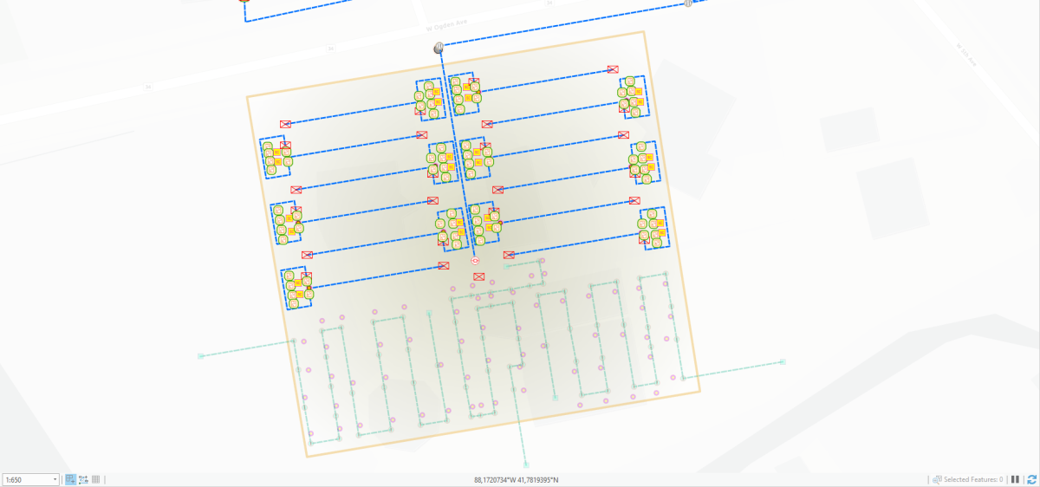1040x487 pixels.
Task: Click the gray junction symbol at top right edge
Action: coord(687,3)
